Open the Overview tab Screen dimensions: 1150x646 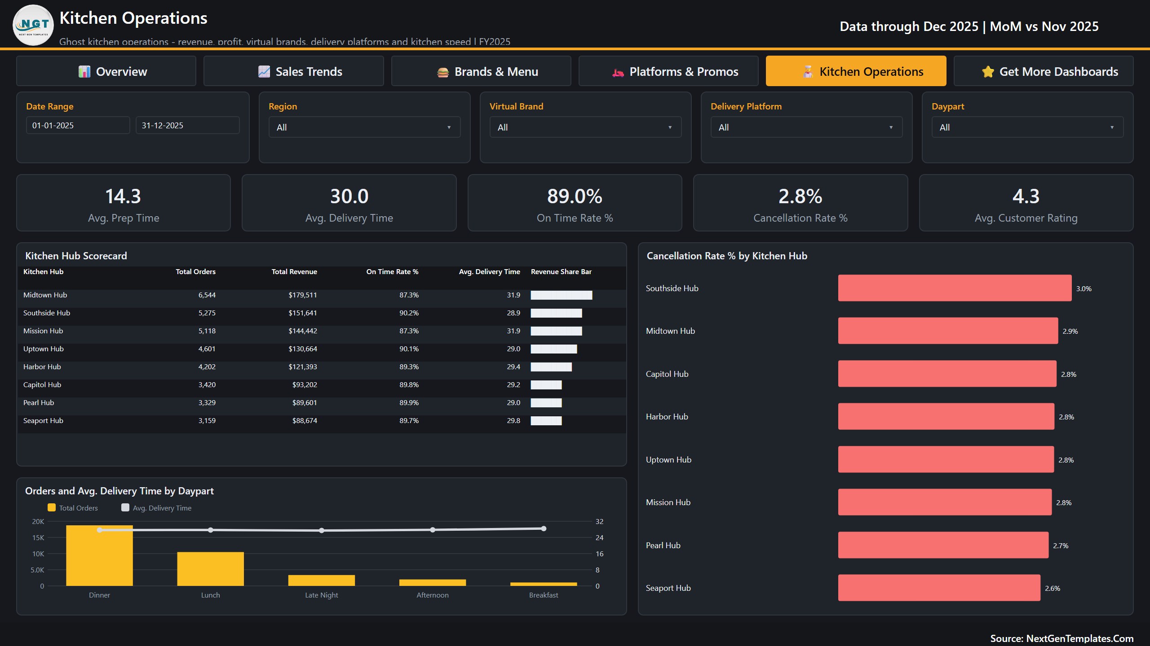(x=106, y=71)
